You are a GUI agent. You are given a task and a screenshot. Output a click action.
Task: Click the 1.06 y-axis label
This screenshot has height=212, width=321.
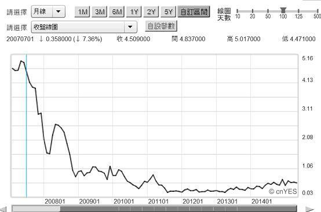click(x=308, y=166)
